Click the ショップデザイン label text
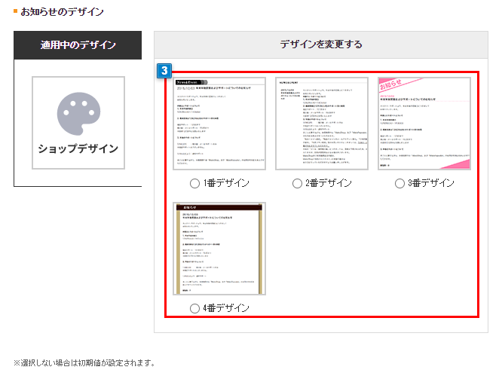Image resolution: width=502 pixels, height=376 pixels. pyautogui.click(x=78, y=148)
